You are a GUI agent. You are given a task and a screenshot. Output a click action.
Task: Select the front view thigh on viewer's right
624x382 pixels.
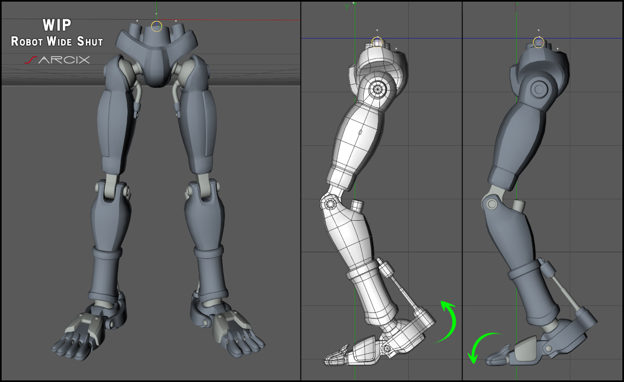click(197, 131)
